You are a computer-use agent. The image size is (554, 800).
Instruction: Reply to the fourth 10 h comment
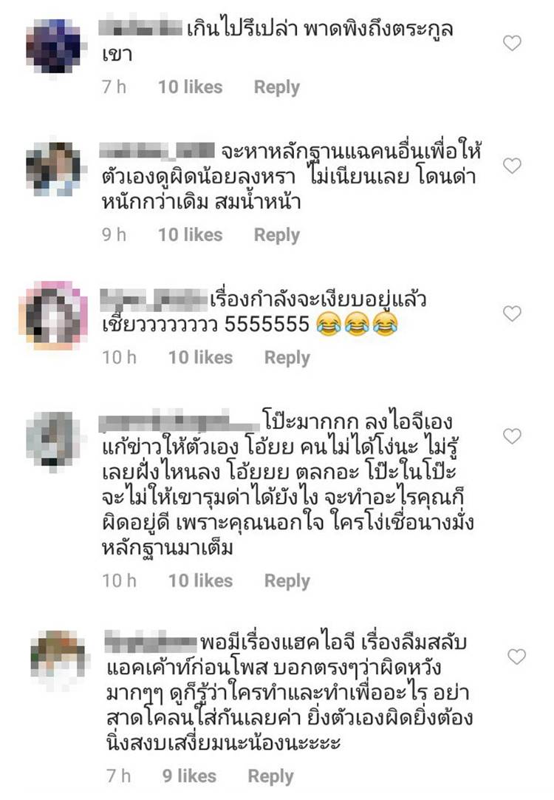[x=287, y=581]
